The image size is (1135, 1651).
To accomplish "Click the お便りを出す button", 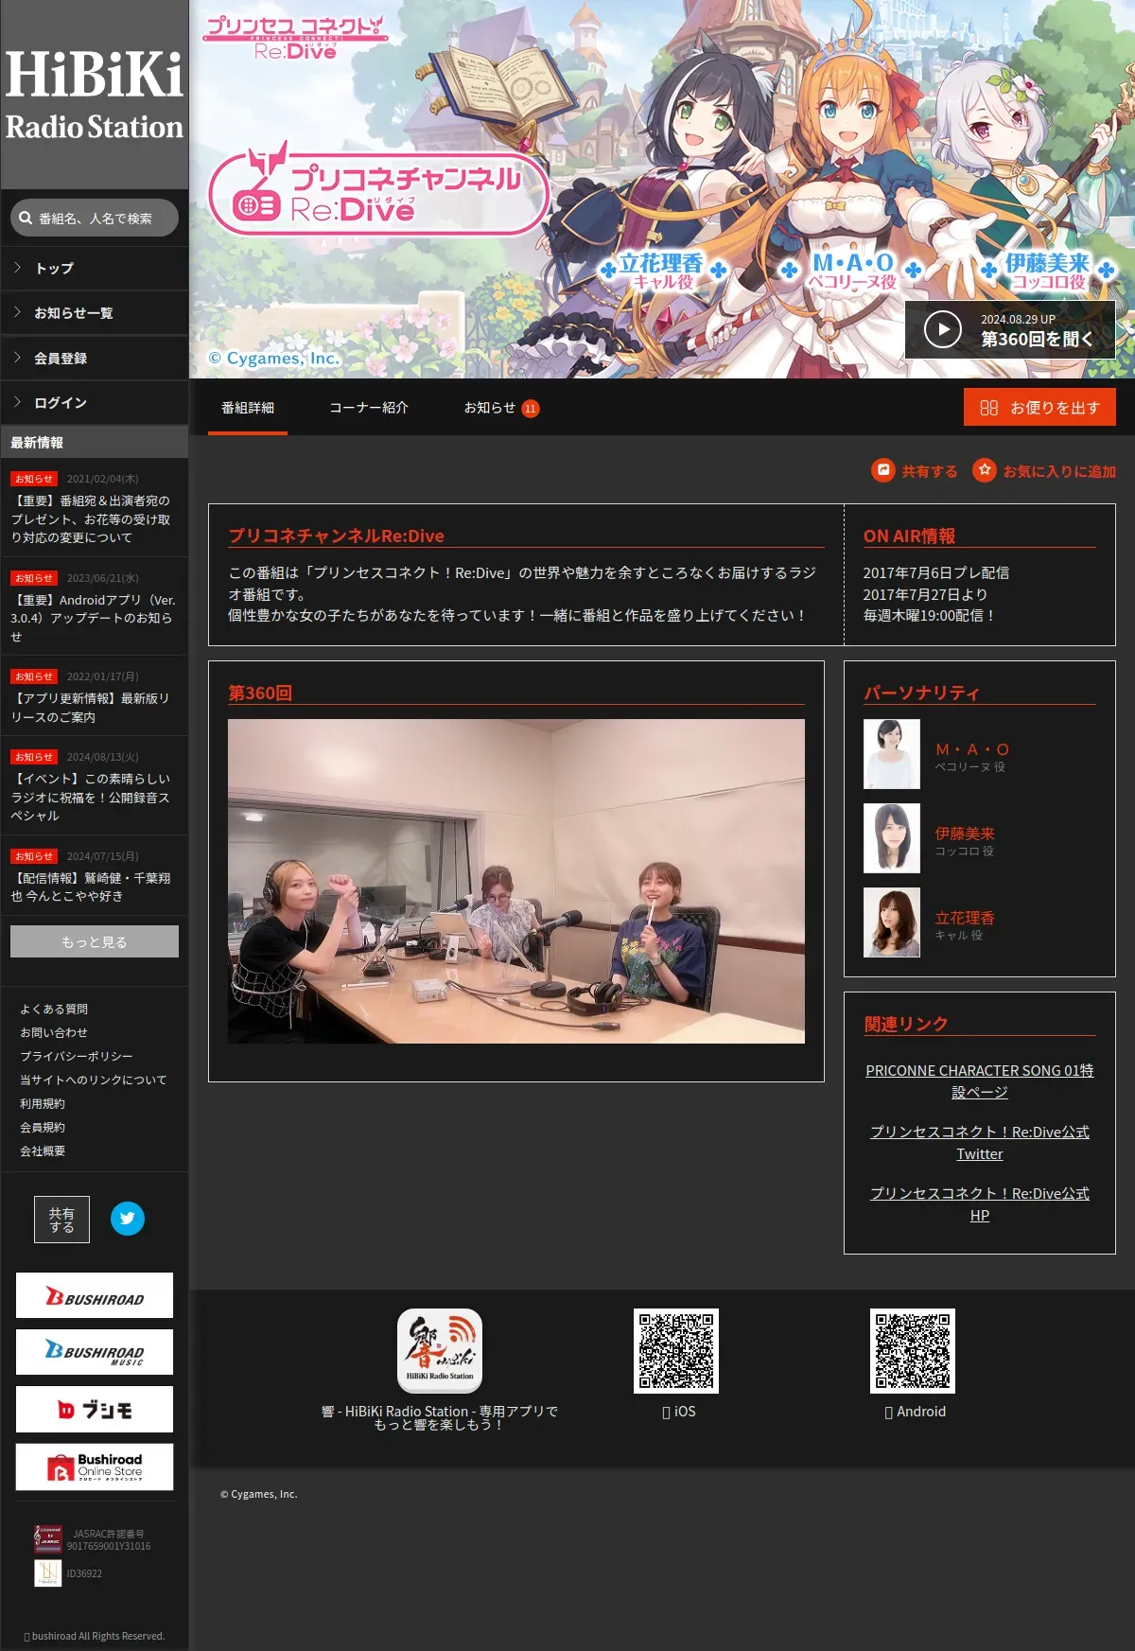I will coord(1039,407).
